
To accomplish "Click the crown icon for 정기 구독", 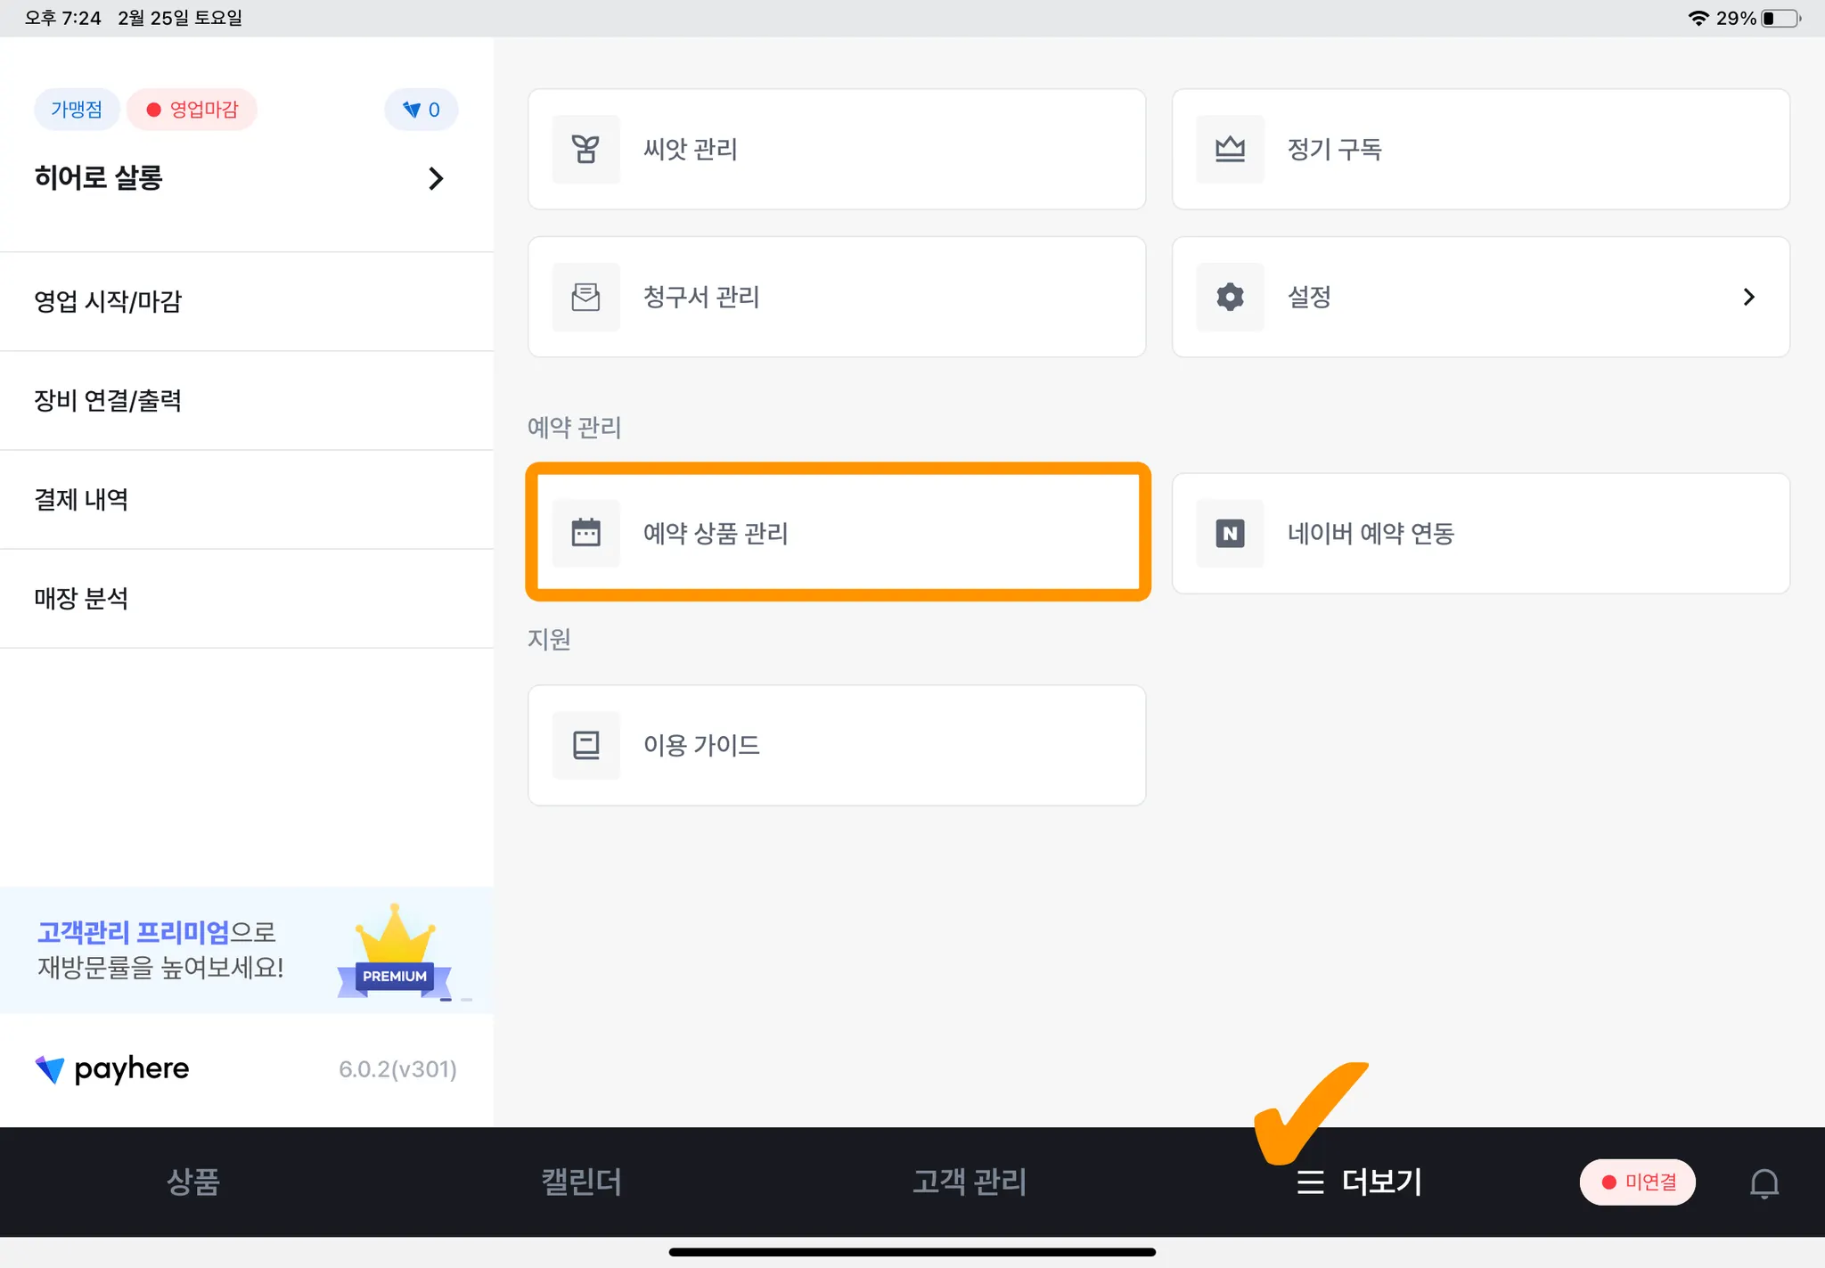I will [x=1230, y=149].
